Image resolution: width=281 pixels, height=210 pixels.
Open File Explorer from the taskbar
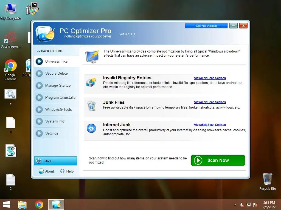click(x=22, y=205)
